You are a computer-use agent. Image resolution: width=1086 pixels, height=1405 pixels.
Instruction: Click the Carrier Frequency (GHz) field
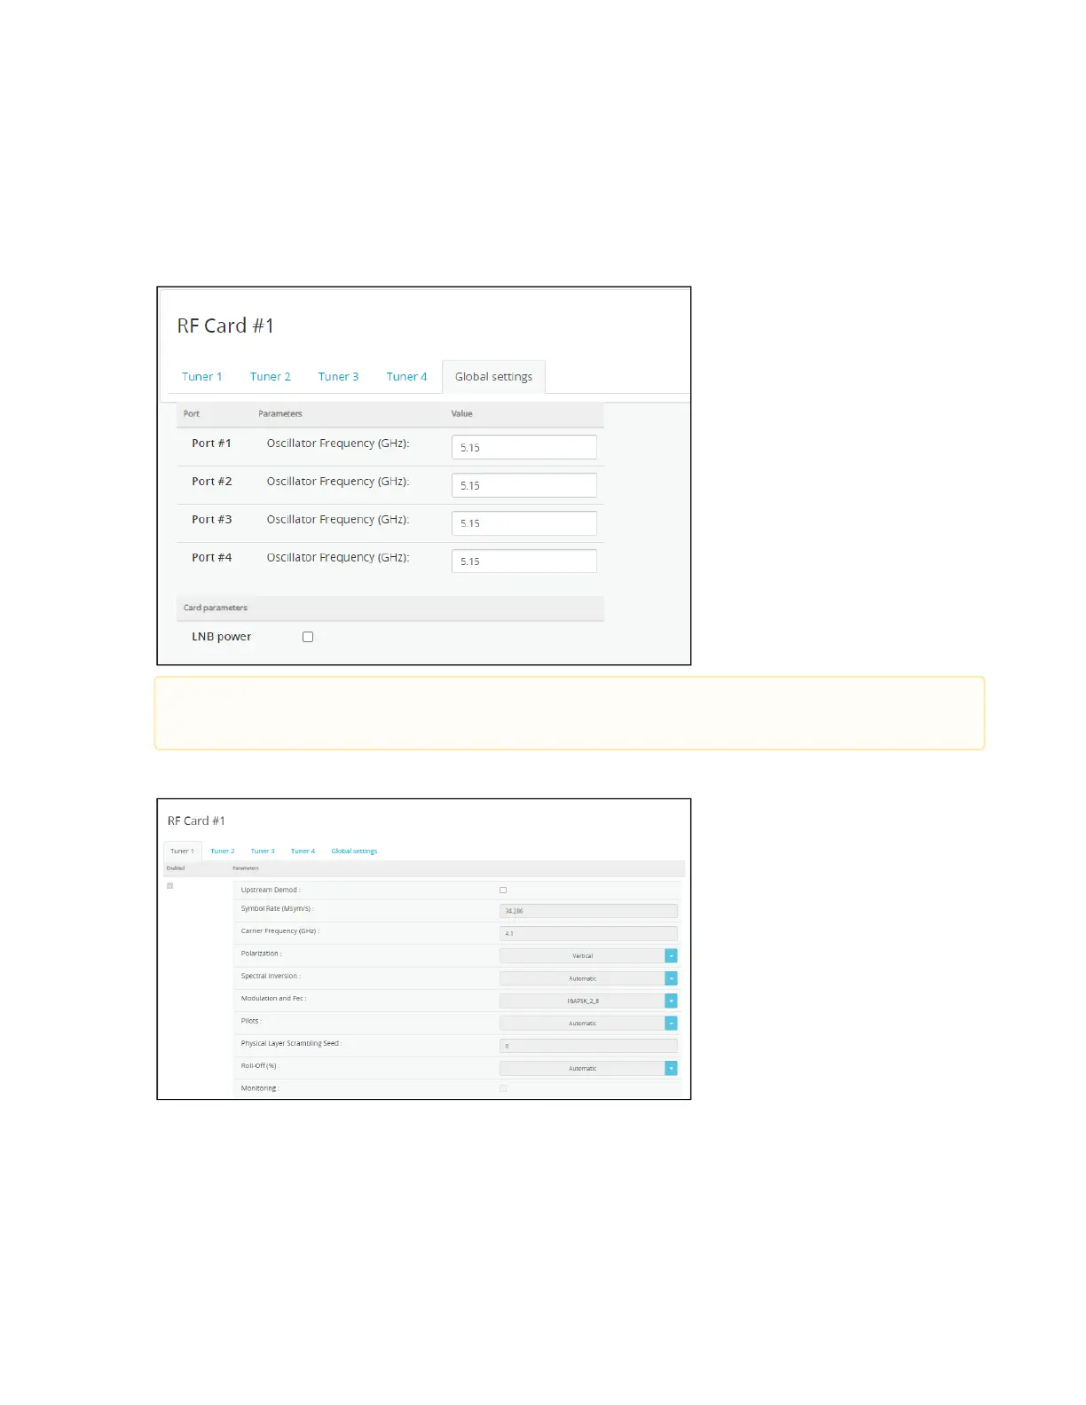coord(588,933)
